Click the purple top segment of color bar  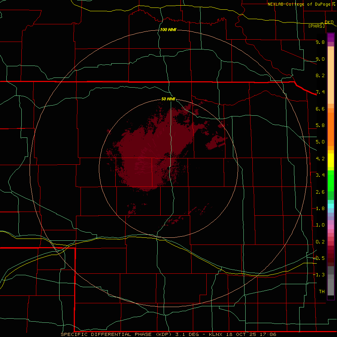tap(331, 37)
